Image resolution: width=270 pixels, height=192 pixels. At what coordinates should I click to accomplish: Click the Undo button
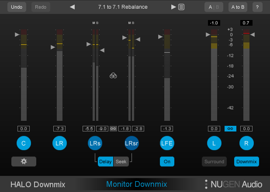click(x=17, y=7)
